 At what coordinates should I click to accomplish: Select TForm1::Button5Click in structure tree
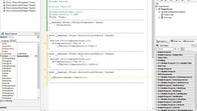tap(21, 11)
